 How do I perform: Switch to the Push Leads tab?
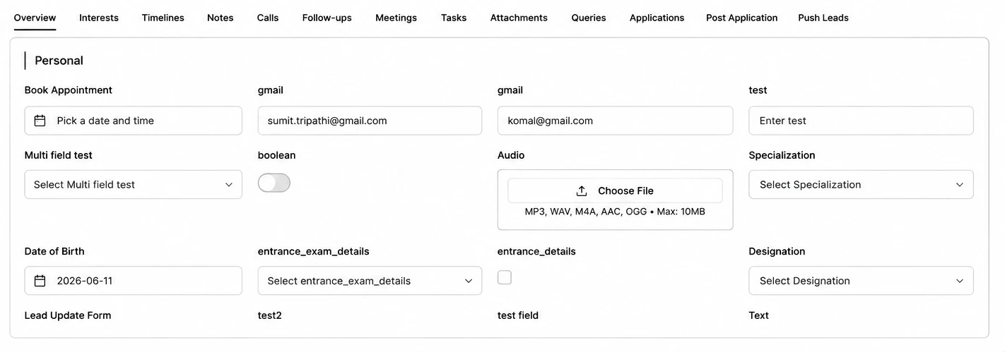point(823,18)
